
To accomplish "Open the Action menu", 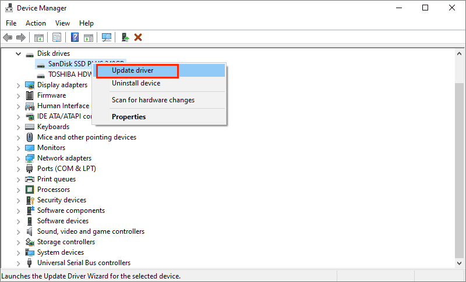I will point(36,23).
